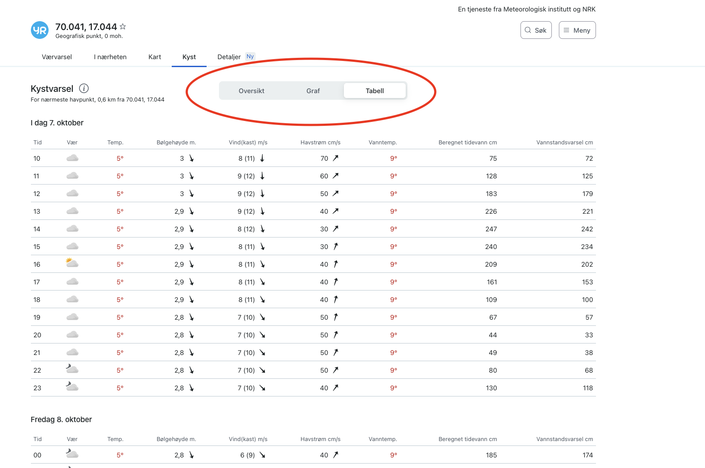
Task: Click sea current arrow in row 13
Action: click(336, 211)
